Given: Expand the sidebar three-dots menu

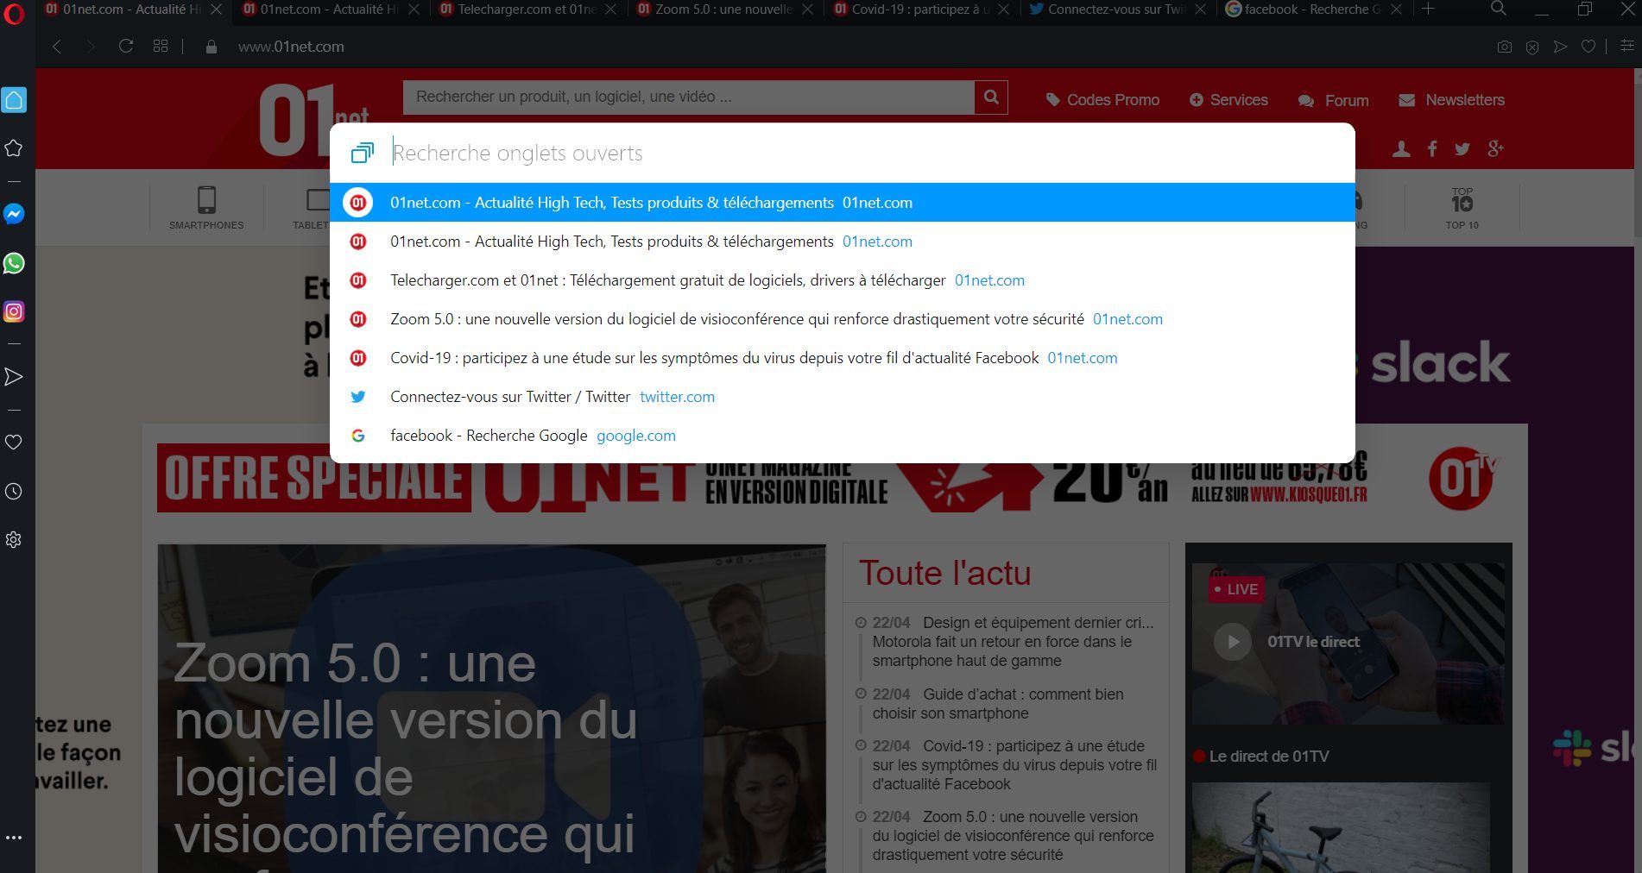Looking at the screenshot, I should [14, 838].
